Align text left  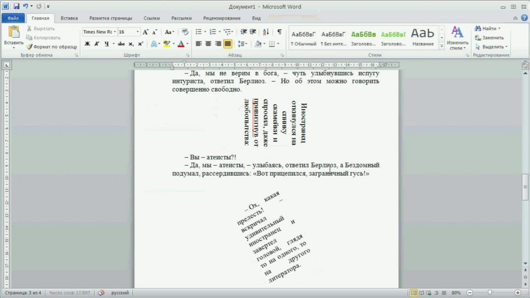click(x=199, y=44)
